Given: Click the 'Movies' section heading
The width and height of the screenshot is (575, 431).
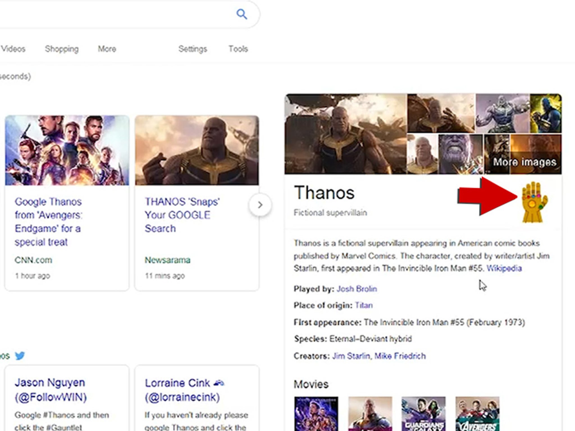Looking at the screenshot, I should pyautogui.click(x=311, y=384).
